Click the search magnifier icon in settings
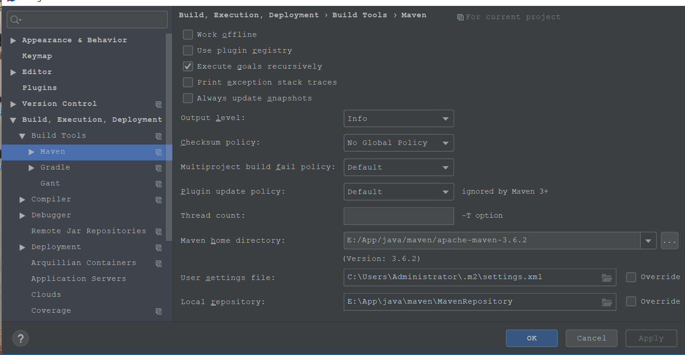Viewport: 685px width, 355px height. coord(16,20)
